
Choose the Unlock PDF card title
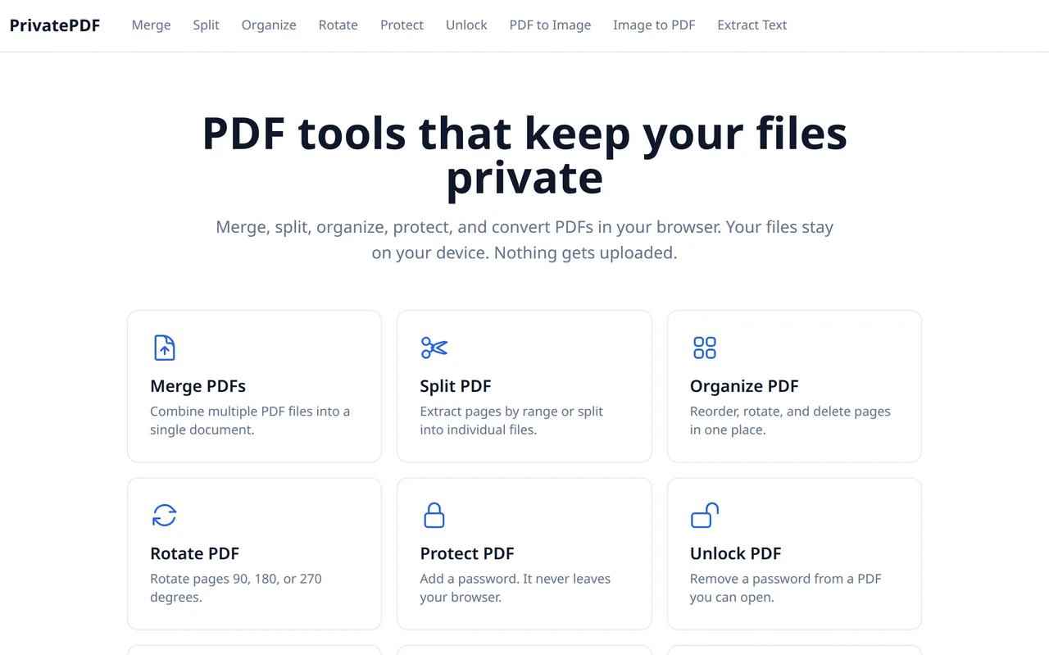[x=736, y=553]
